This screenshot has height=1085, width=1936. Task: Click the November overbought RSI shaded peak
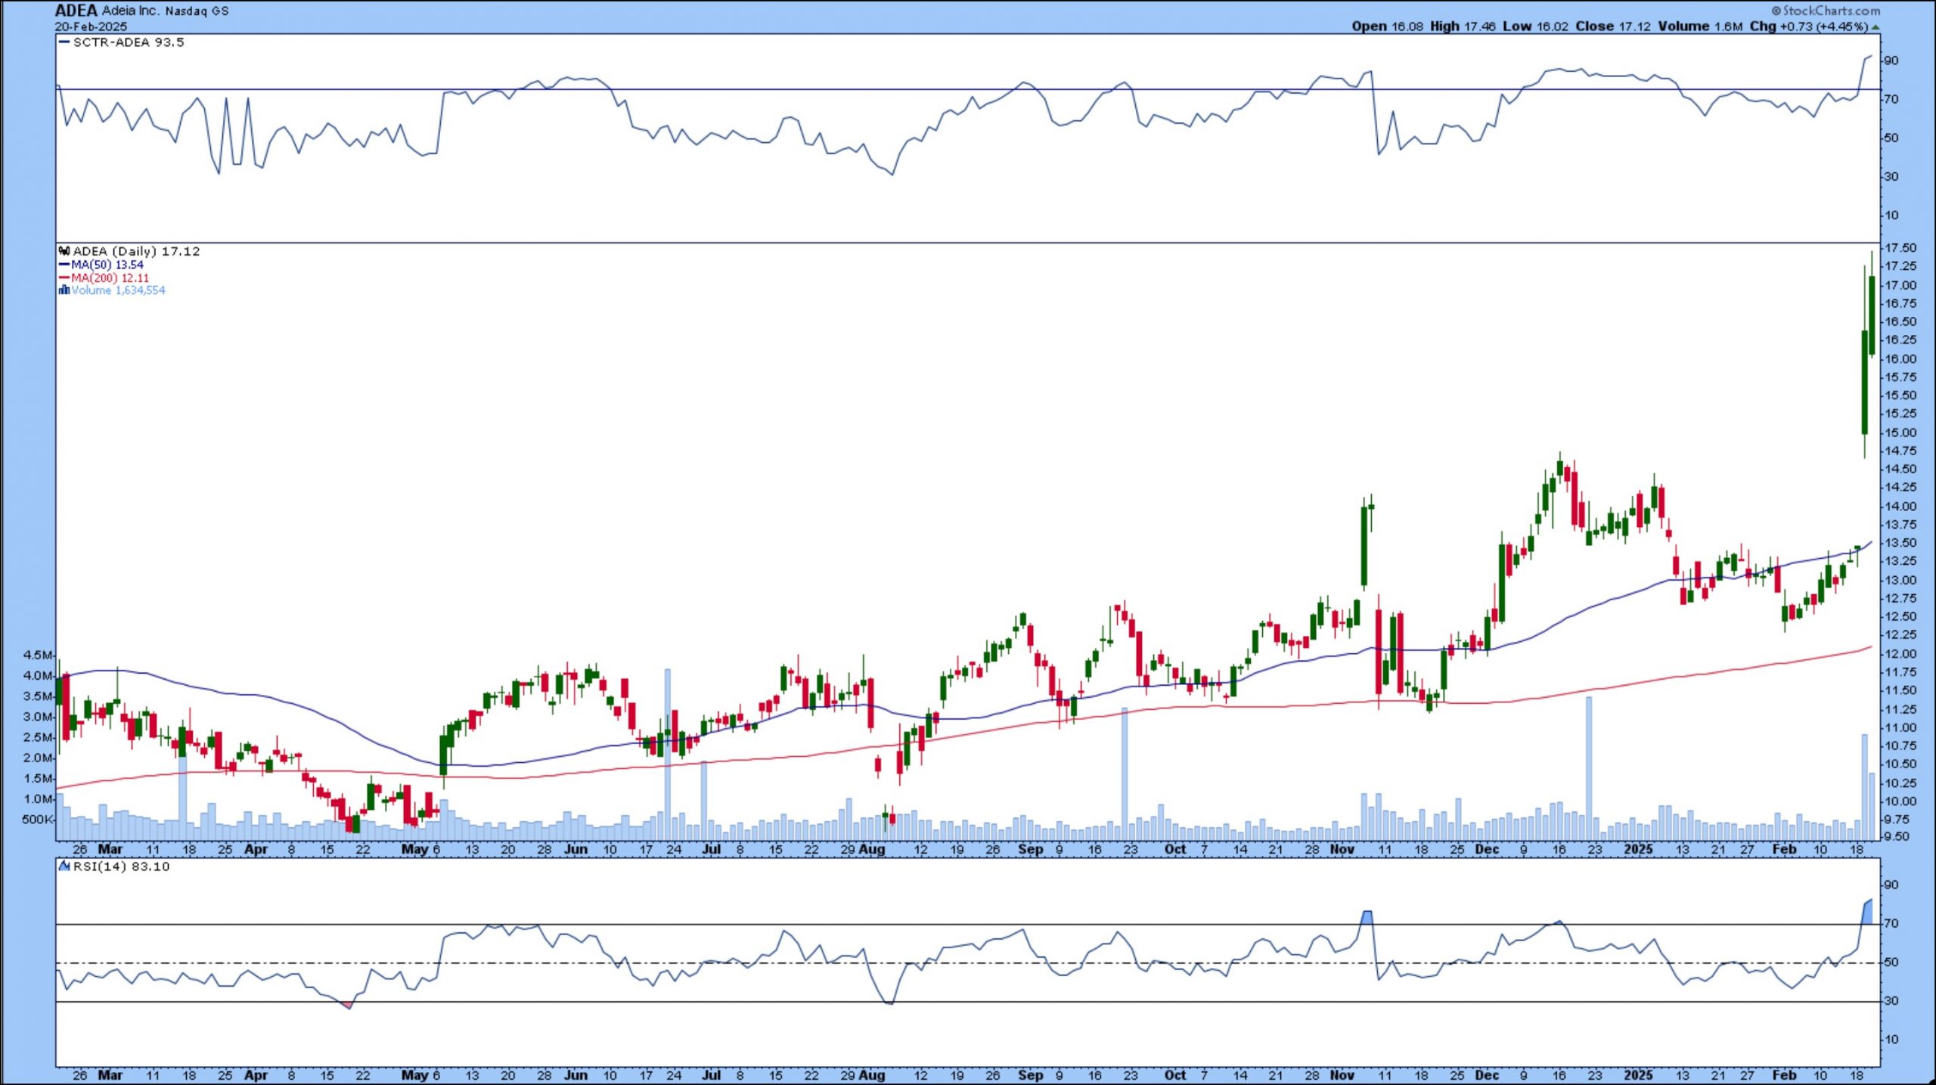coord(1367,917)
